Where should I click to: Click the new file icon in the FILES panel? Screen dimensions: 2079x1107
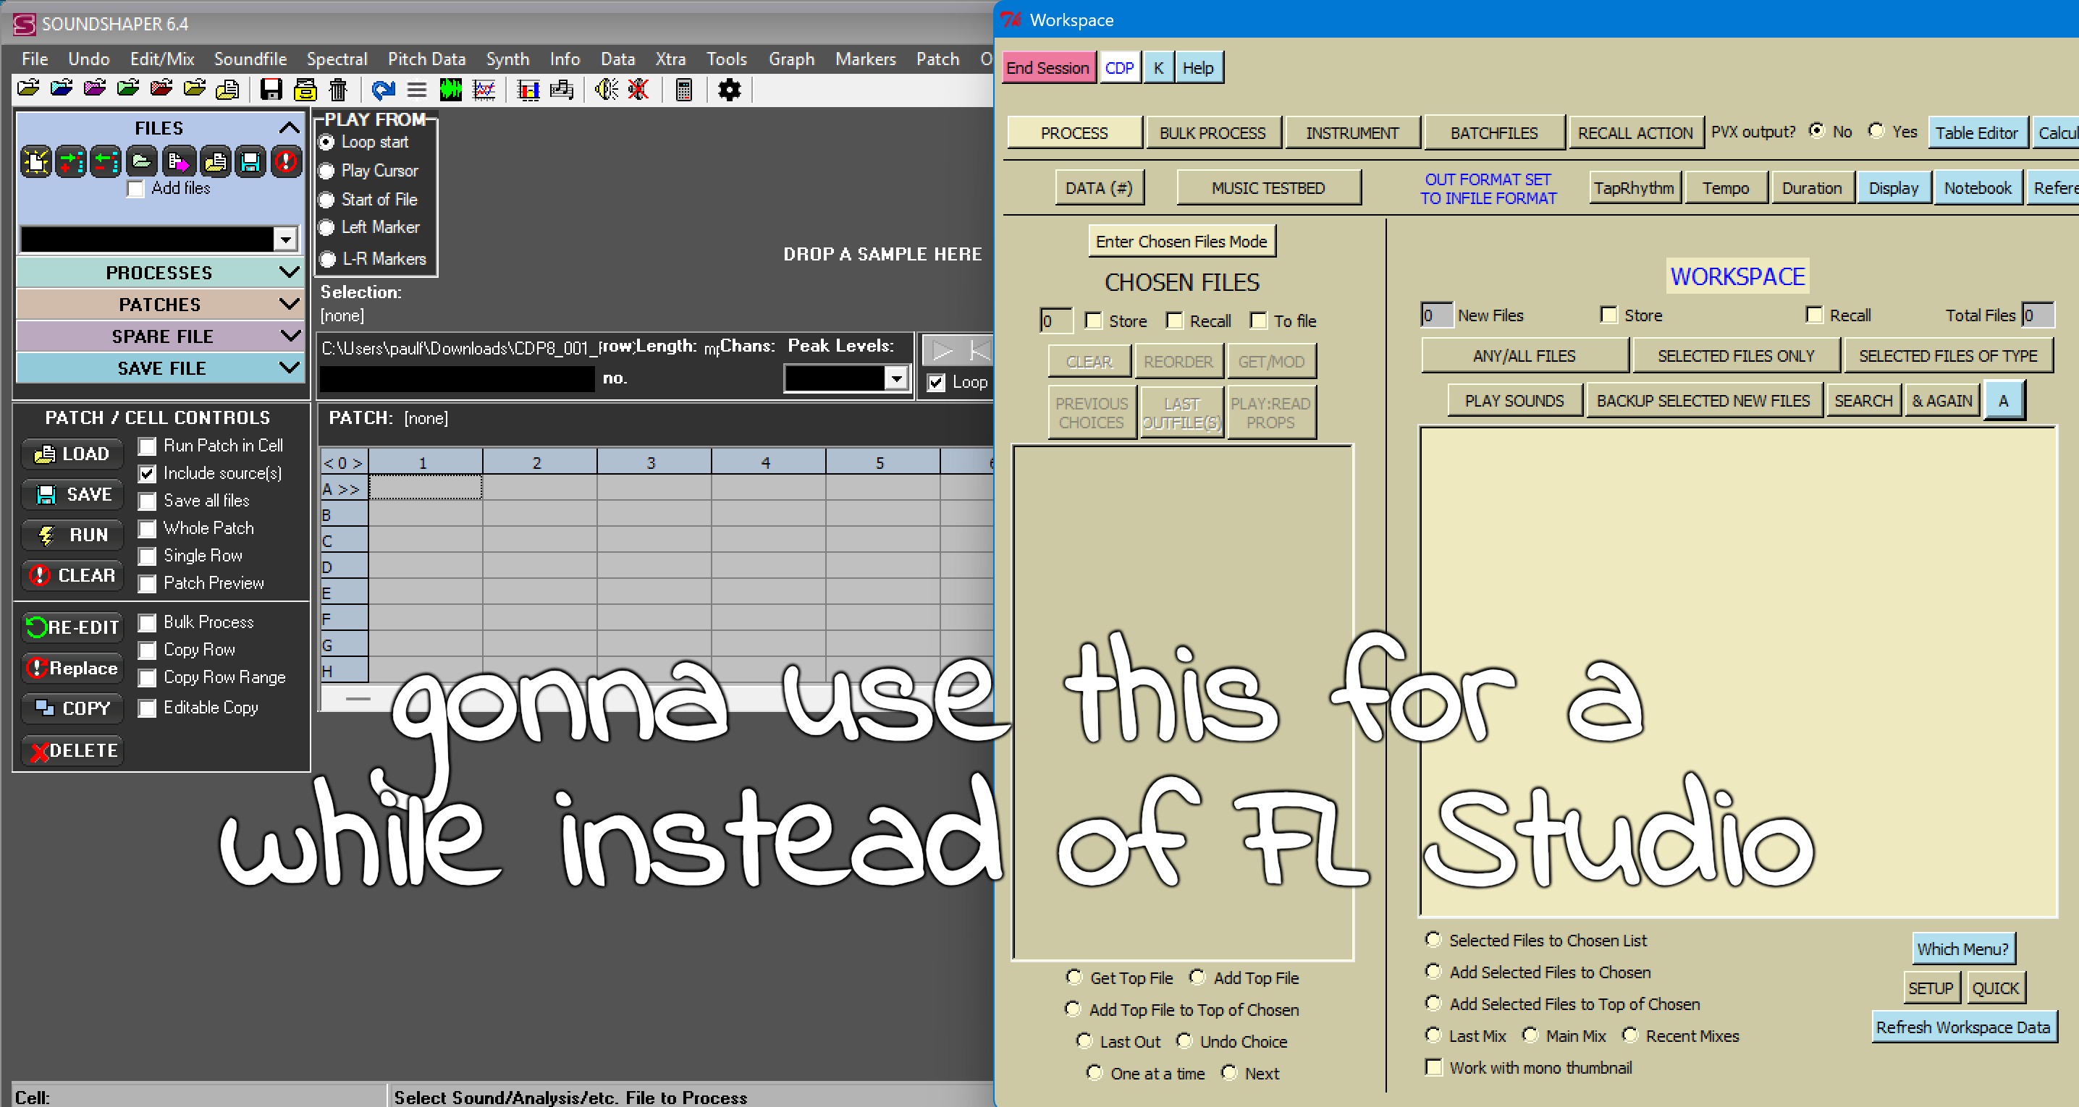pos(35,161)
